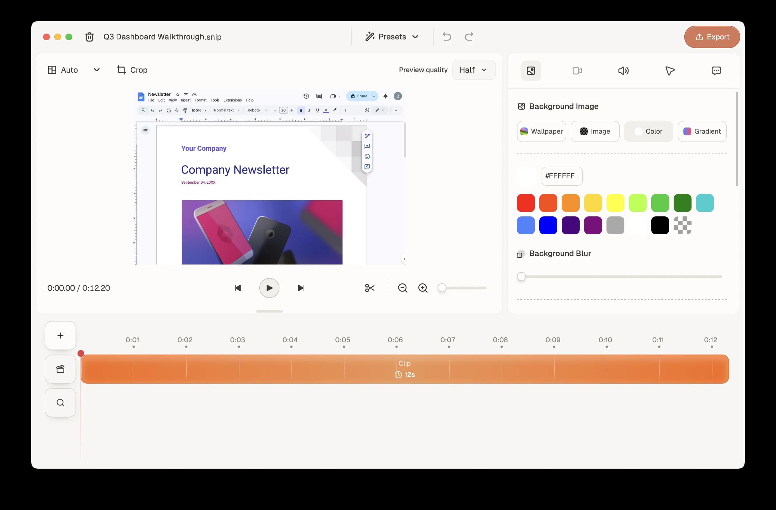Viewport: 776px width, 510px height.
Task: Open the search panel in sidebar
Action: click(x=60, y=402)
